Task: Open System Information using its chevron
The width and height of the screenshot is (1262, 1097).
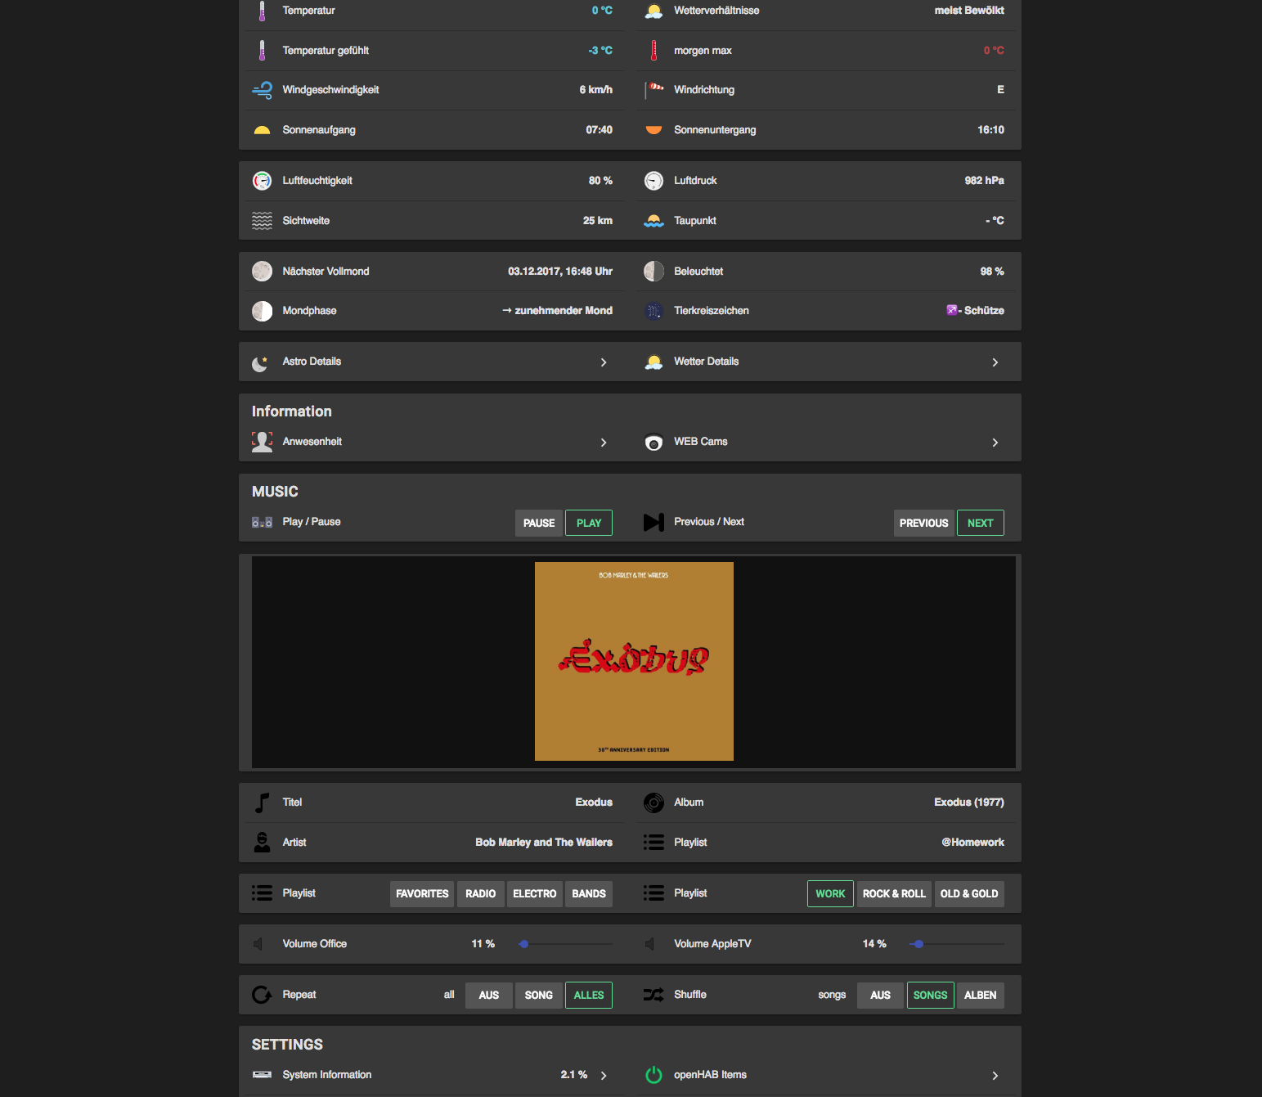Action: coord(604,1076)
